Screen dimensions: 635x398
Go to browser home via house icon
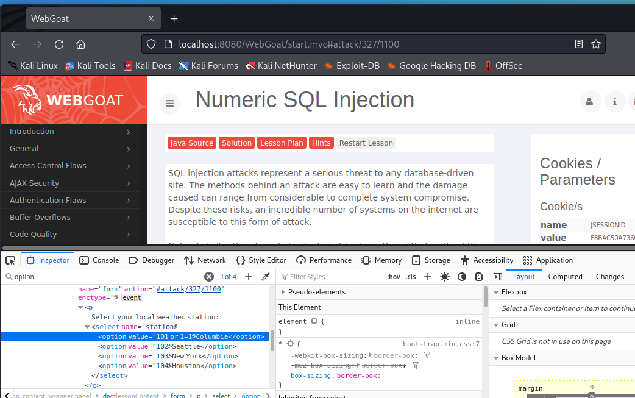80,44
